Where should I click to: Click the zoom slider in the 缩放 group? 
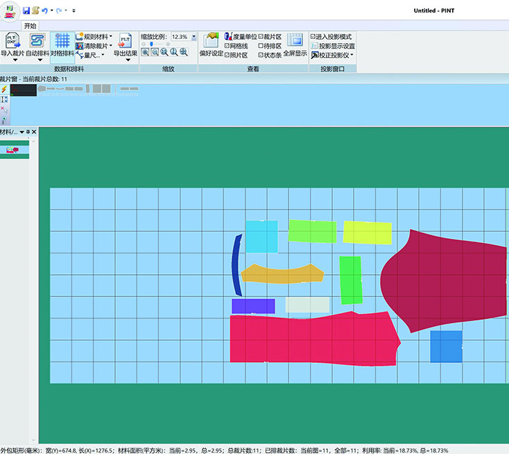click(152, 44)
